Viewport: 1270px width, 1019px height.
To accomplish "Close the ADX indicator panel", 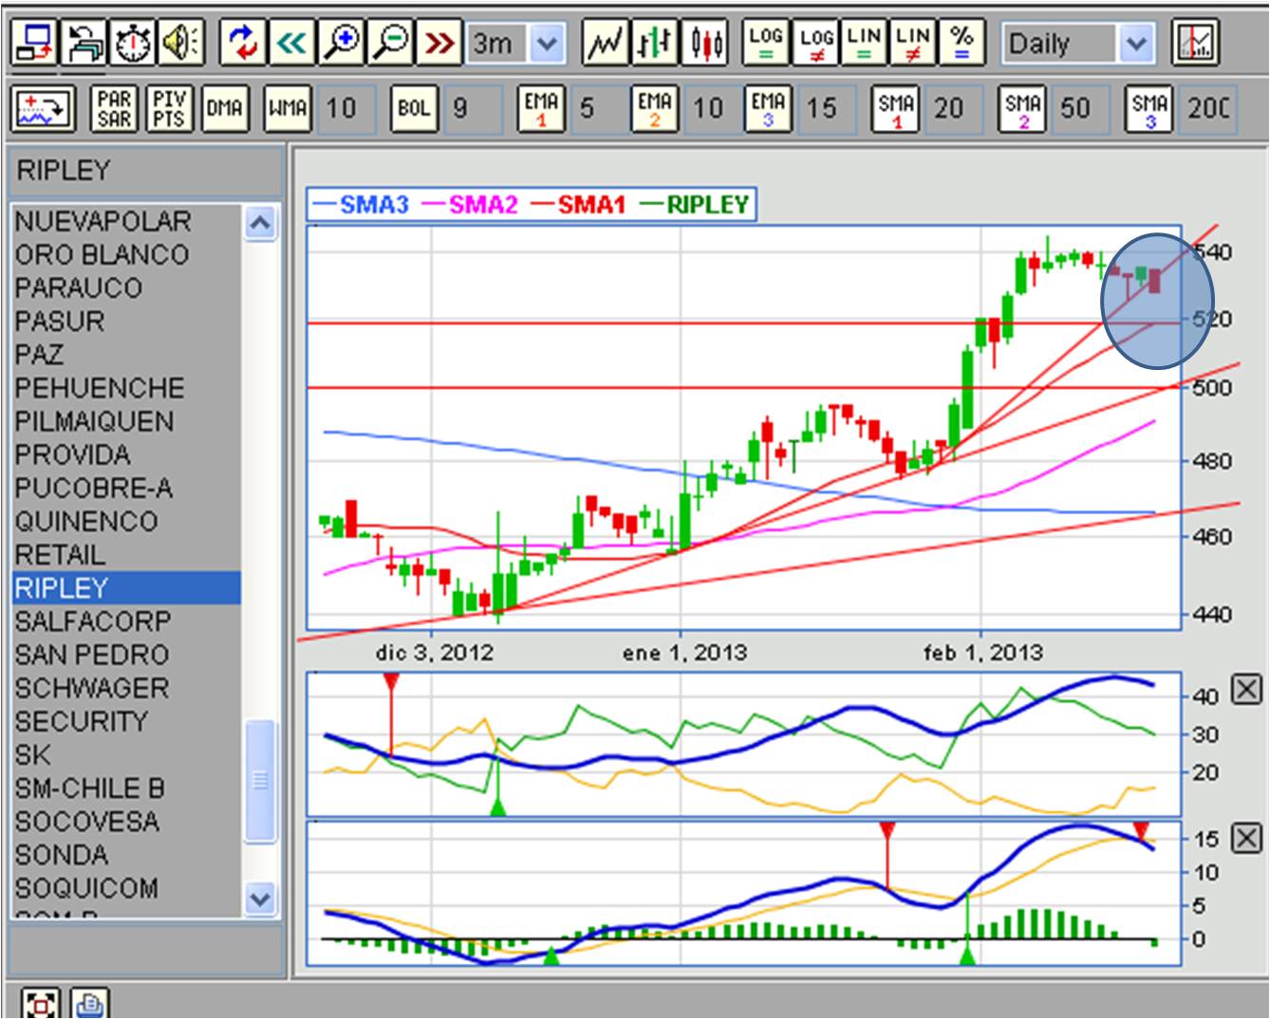I will [1246, 690].
